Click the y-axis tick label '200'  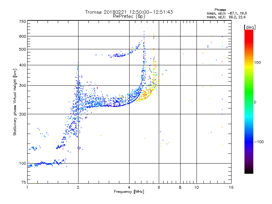click(x=22, y=114)
